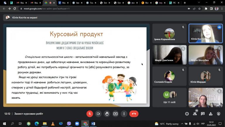Bookmark this page star icon
Viewport: 225px width, 127px height.
(200, 9)
